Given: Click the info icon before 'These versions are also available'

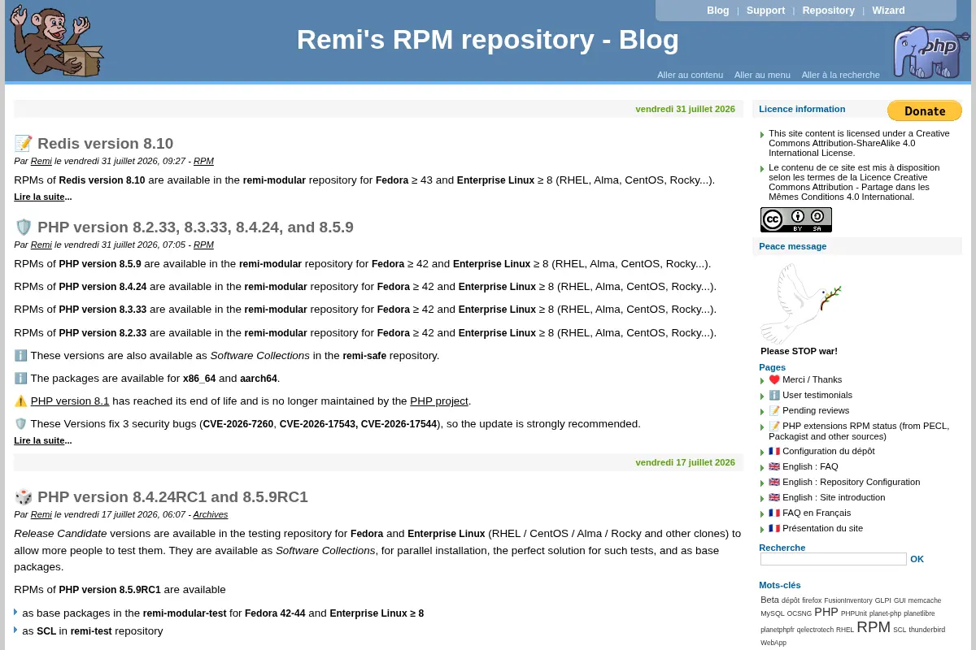Looking at the screenshot, I should pos(21,355).
